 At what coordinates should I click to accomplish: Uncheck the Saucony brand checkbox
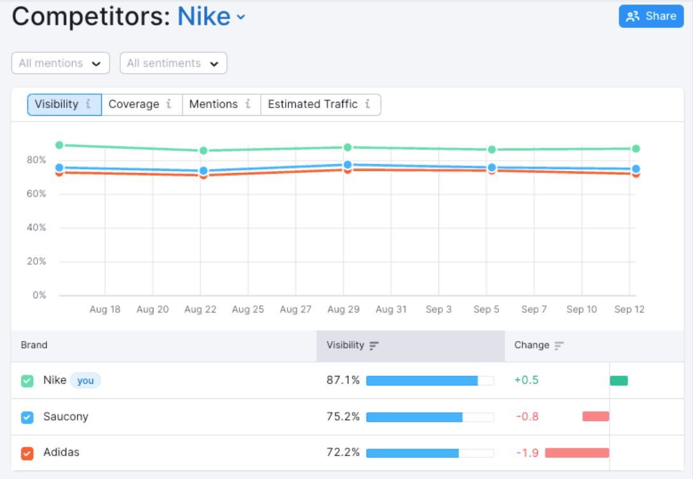pos(27,417)
